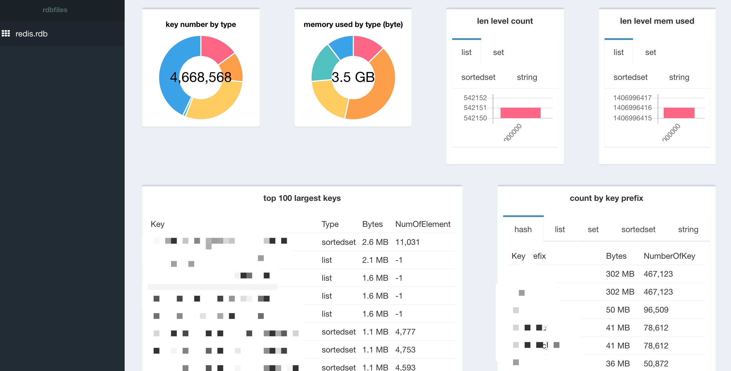
Task: Open string tab in len level count
Action: click(527, 77)
